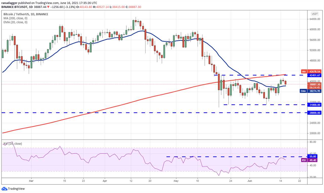Click the 'EMA (20, close, 0)' indicator label

[x=15, y=22]
